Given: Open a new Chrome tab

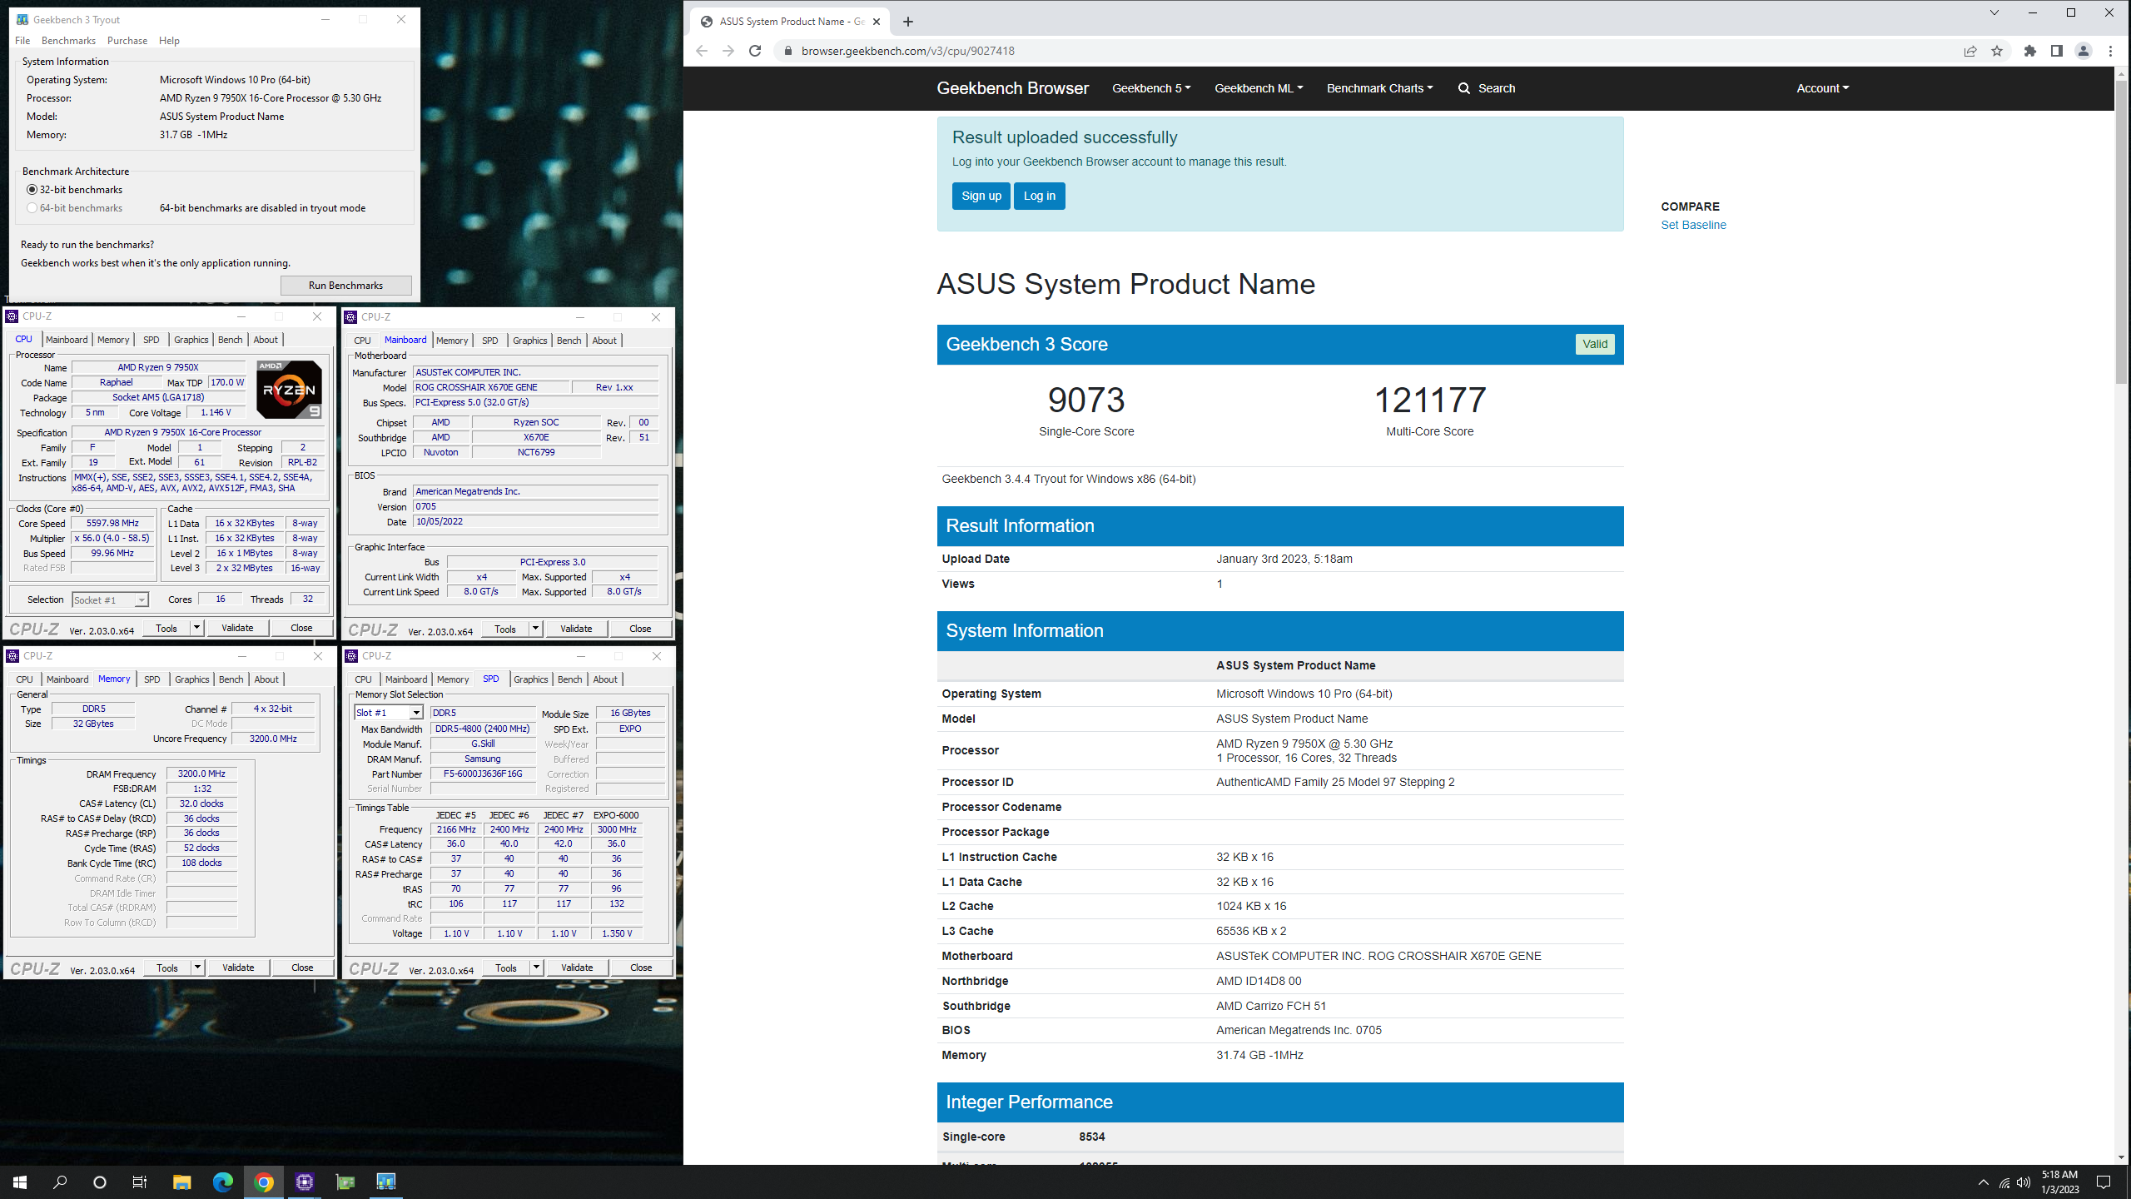Looking at the screenshot, I should 908,22.
